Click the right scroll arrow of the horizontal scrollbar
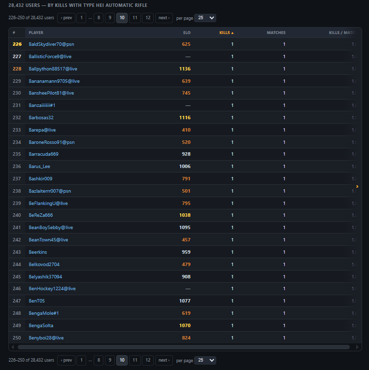369x370 pixels. click(x=357, y=347)
